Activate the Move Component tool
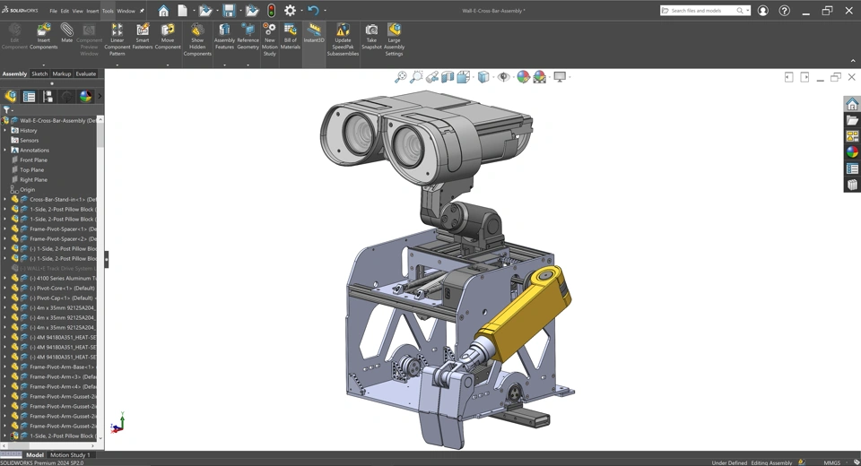This screenshot has height=466, width=861. 168,36
